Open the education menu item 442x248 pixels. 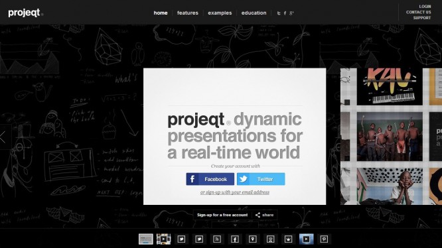254,13
